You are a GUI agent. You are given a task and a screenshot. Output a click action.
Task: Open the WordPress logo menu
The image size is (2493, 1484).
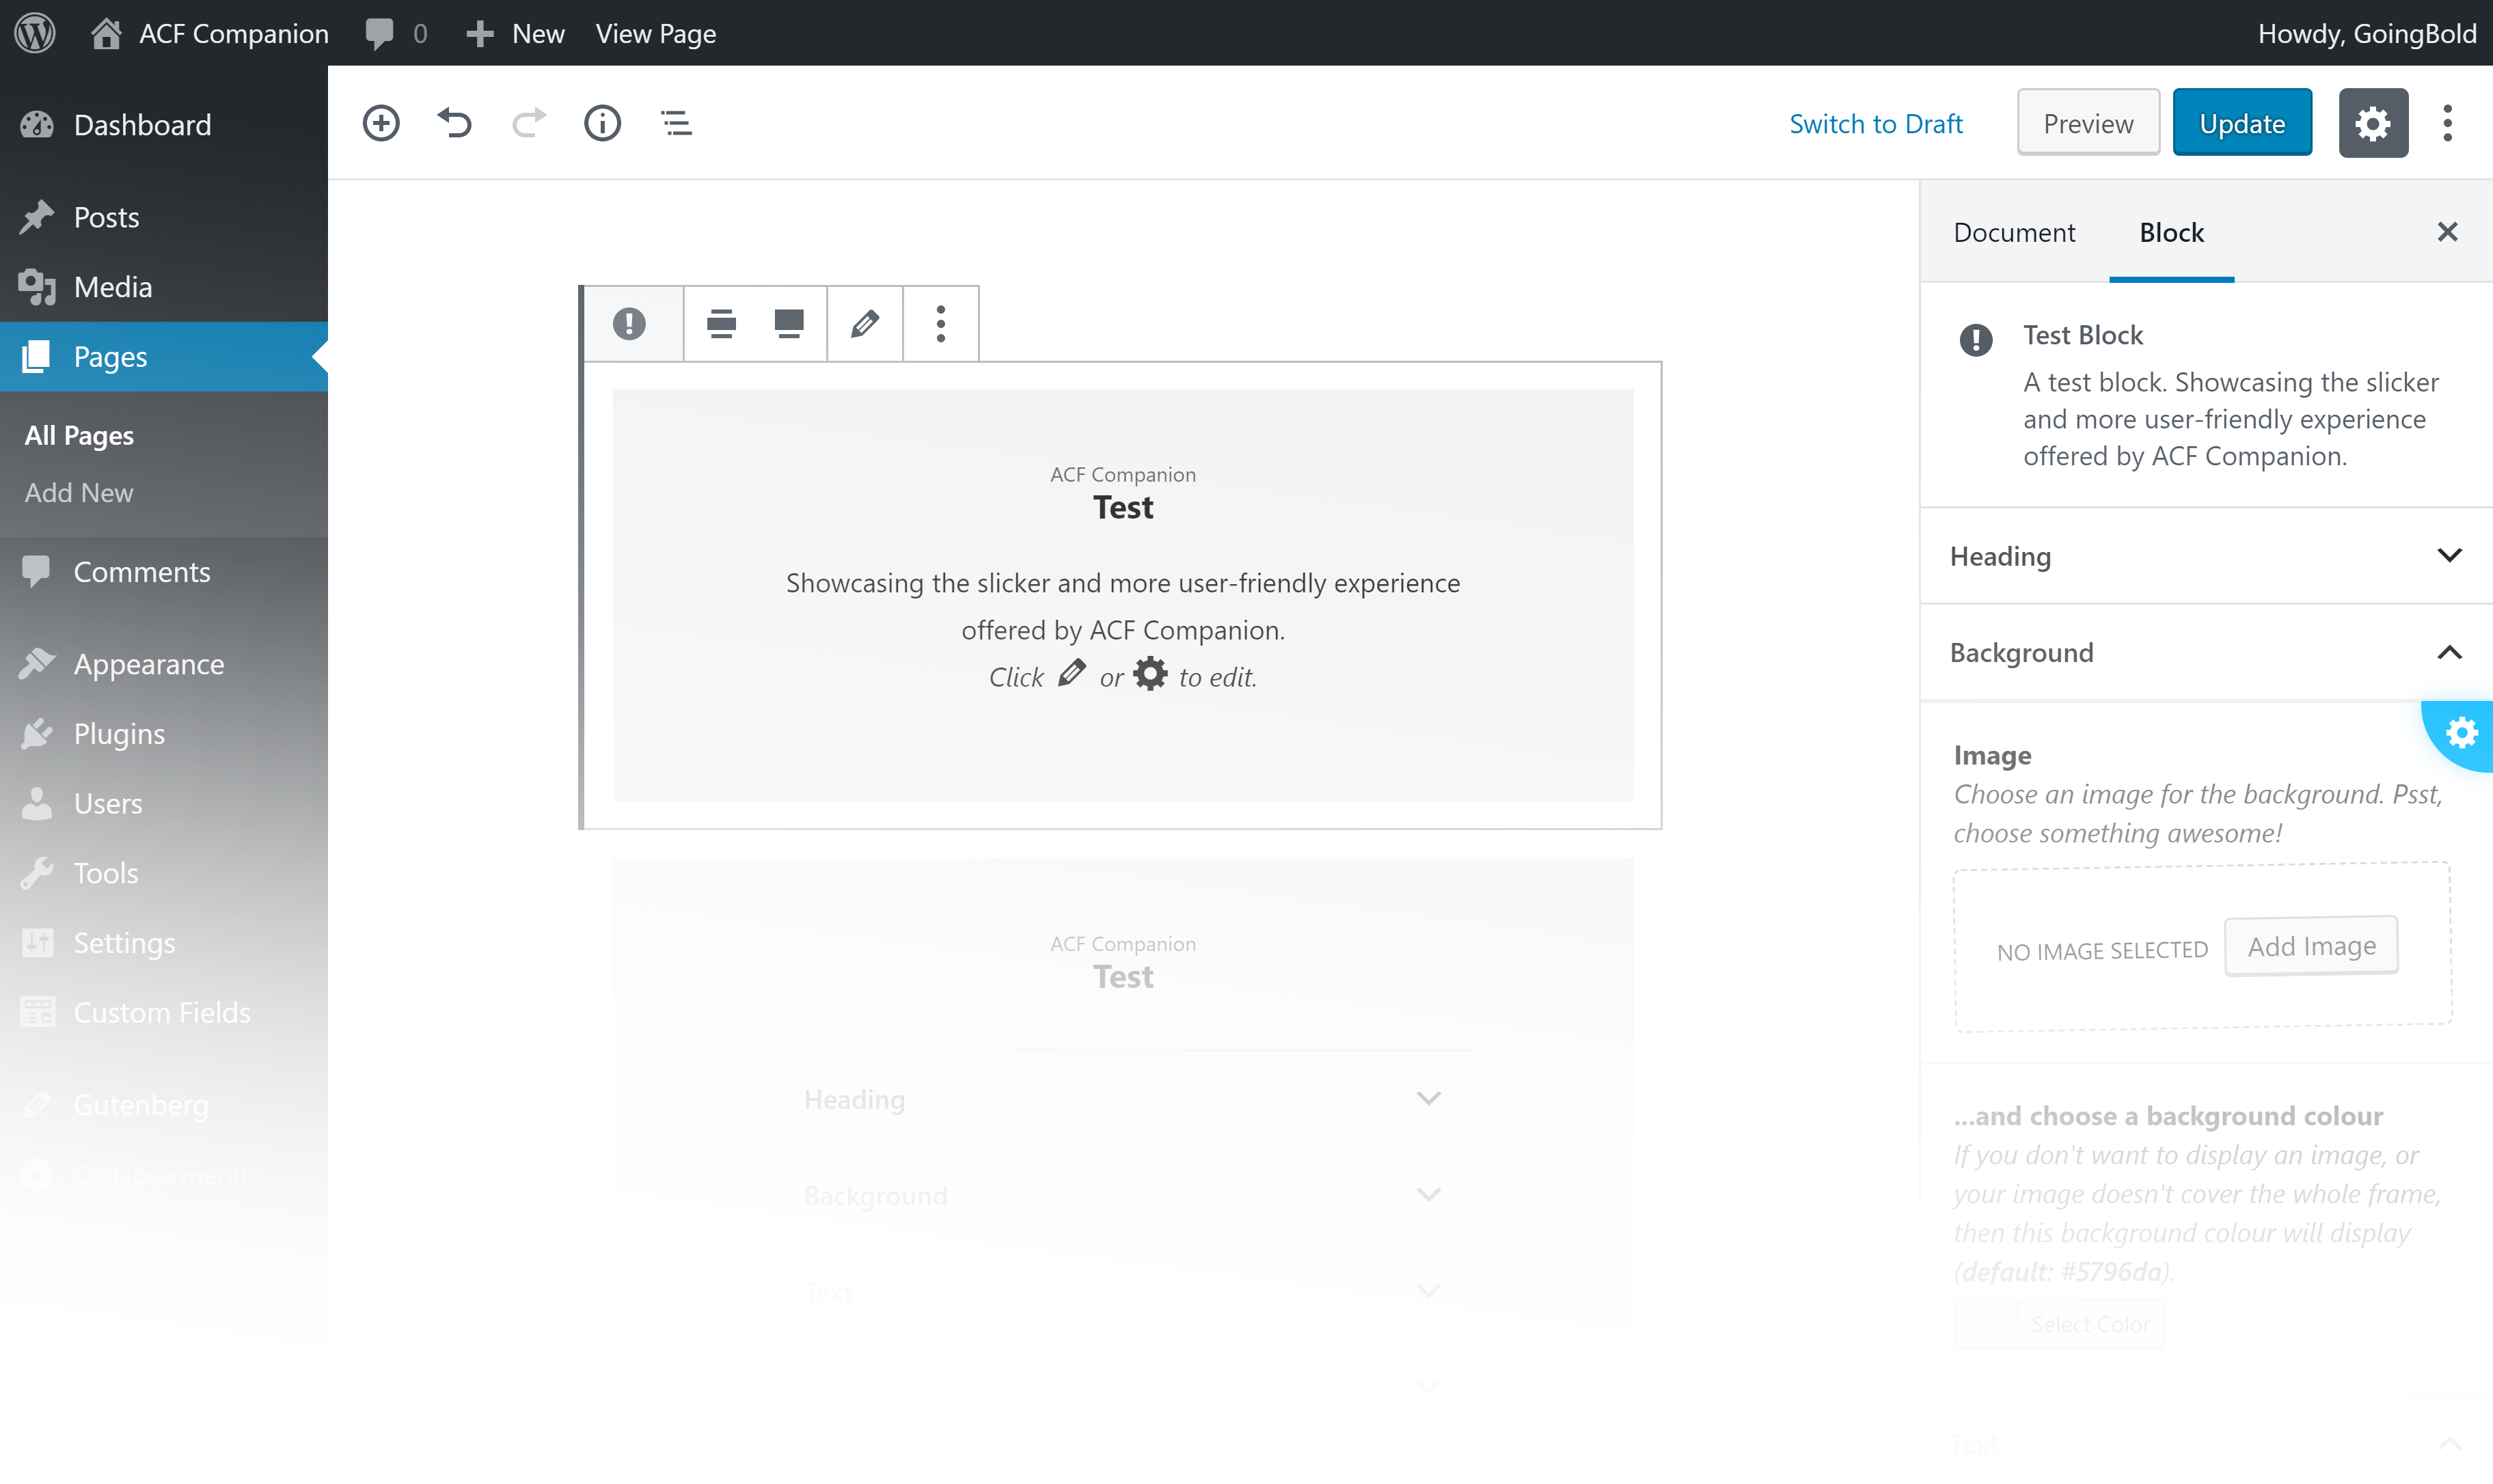pos(35,33)
